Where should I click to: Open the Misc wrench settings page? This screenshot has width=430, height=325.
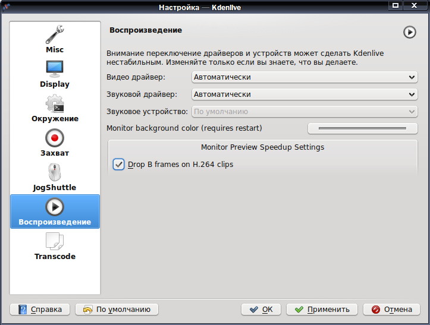55,39
